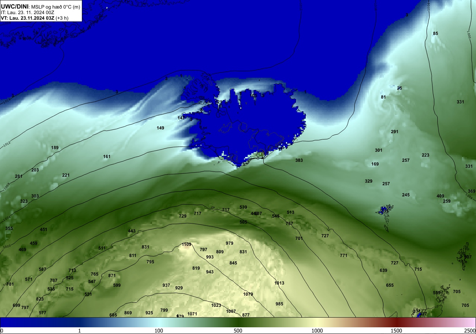This screenshot has height=334, width=476.
Task: Click the map value '245'
Action: (x=406, y=195)
